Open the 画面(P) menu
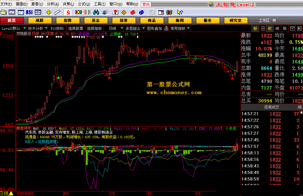 click(x=22, y=4)
